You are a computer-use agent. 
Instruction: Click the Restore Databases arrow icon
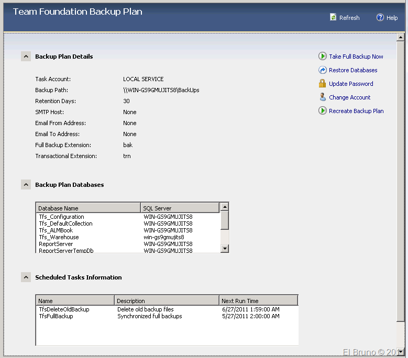(x=323, y=70)
